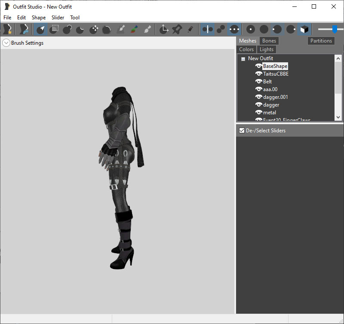Uncheck the De-/Select Sliders checkbox
Viewport: 344px width, 324px height.
[x=242, y=131]
